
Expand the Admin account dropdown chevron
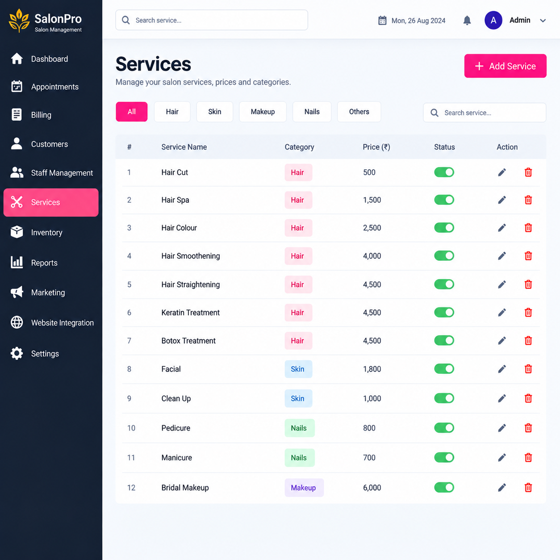tap(543, 21)
